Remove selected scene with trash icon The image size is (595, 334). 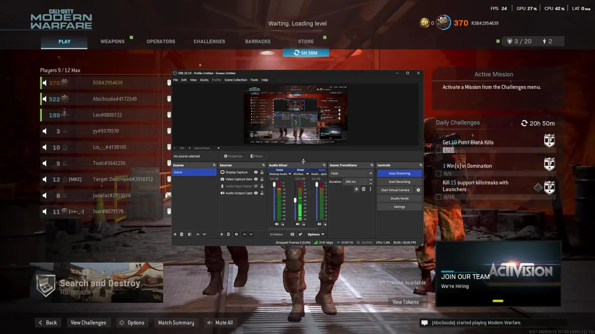coord(182,234)
